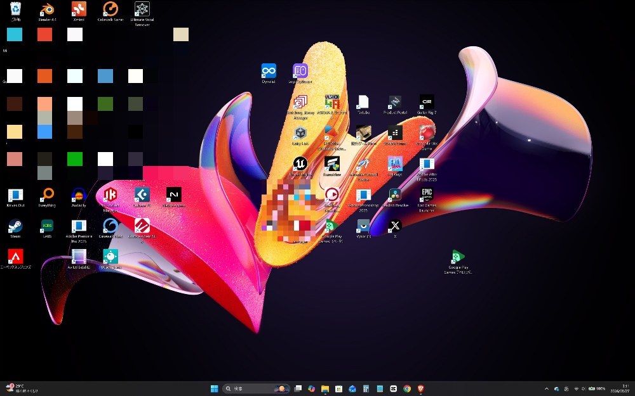635x396 pixels.
Task: Select the Dynalist desktop shortcut
Action: click(x=269, y=73)
